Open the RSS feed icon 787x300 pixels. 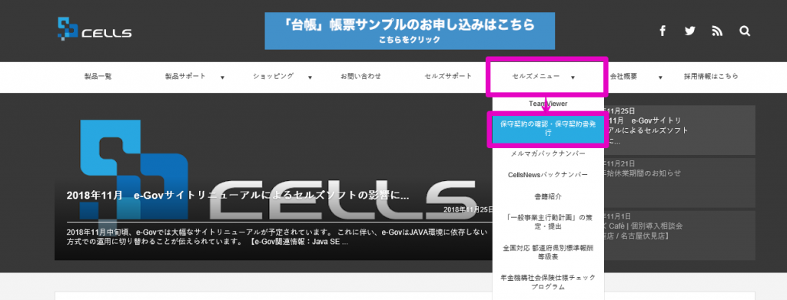(717, 31)
